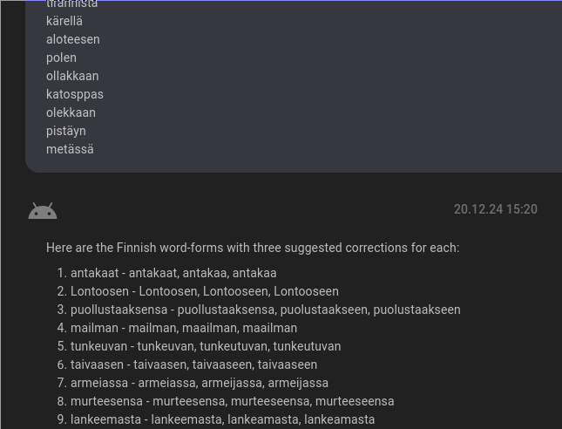Point at the word "katosppas" and click
This screenshot has width=562, height=429.
click(75, 94)
